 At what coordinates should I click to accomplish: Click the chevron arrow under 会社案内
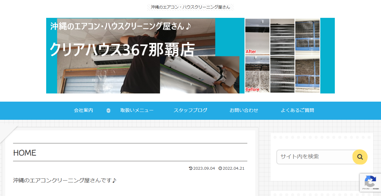click(x=108, y=111)
